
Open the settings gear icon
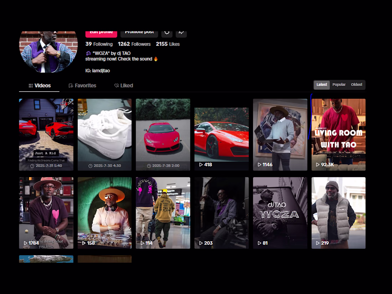(167, 33)
